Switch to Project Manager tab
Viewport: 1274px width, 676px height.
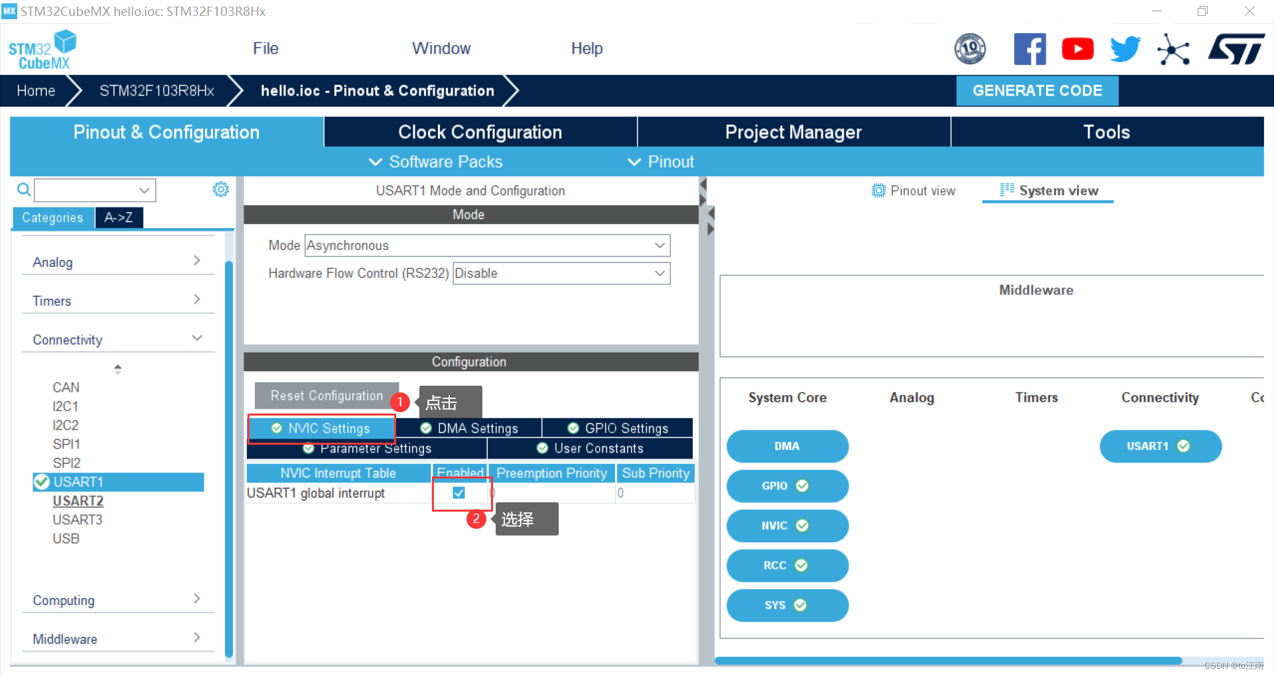point(794,132)
